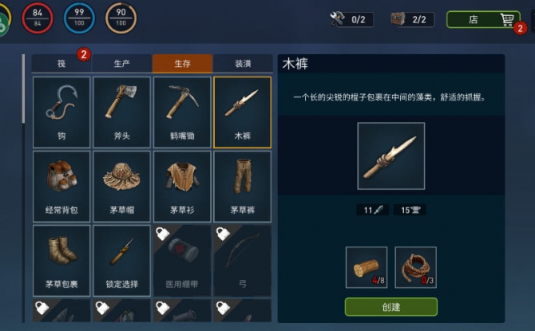Pick the backpack (经常背包) item
Viewport: 535px width, 331px height.
coord(61,187)
